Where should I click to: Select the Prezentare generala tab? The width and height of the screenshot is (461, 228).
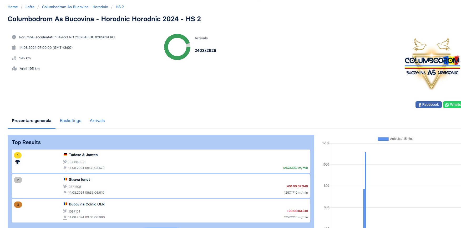click(x=32, y=121)
